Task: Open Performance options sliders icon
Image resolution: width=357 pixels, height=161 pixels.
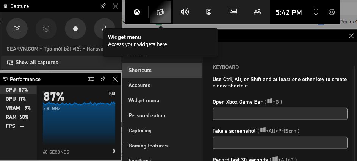Action: pyautogui.click(x=91, y=79)
